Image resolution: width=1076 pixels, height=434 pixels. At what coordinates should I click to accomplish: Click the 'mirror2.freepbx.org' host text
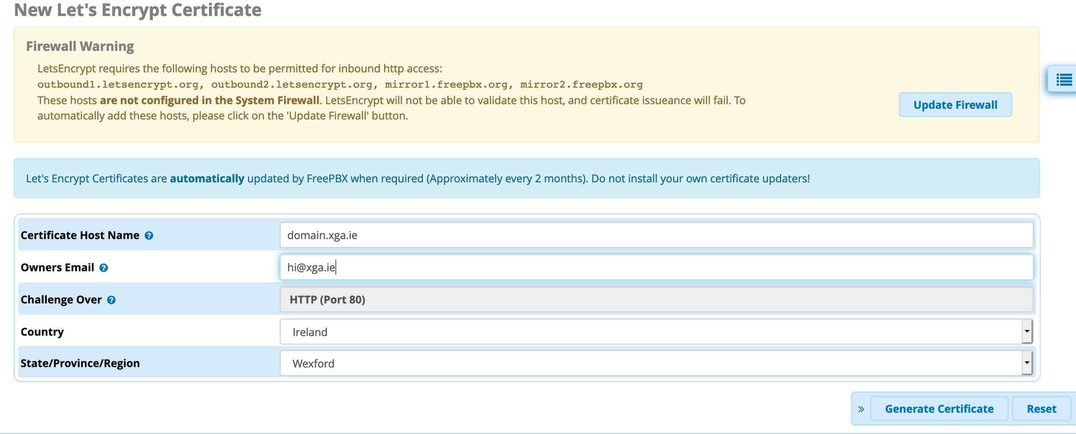582,84
